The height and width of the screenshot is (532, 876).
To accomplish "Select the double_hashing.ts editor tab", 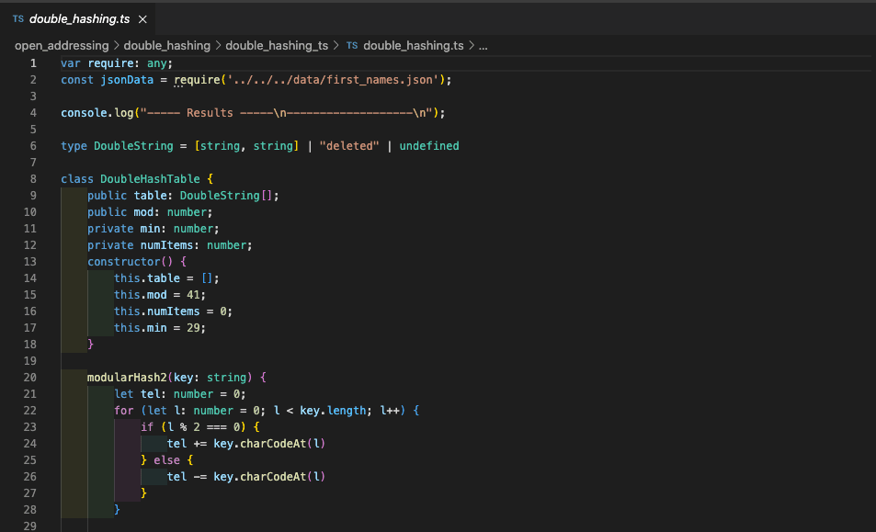I will pos(78,17).
